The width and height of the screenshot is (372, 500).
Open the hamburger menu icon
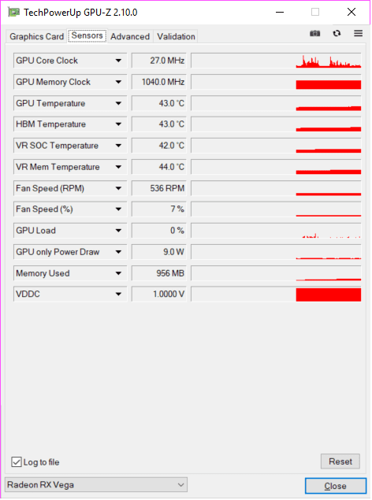click(358, 33)
